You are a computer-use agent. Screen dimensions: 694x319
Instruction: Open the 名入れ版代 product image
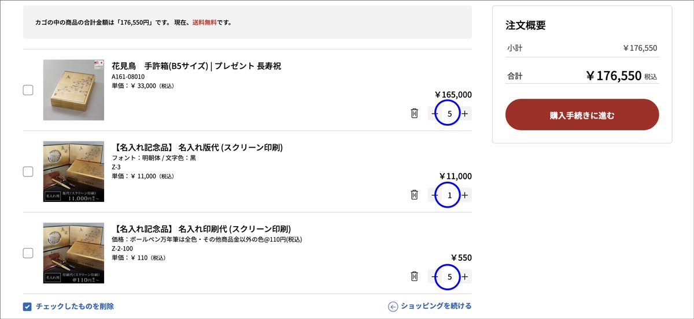point(73,171)
